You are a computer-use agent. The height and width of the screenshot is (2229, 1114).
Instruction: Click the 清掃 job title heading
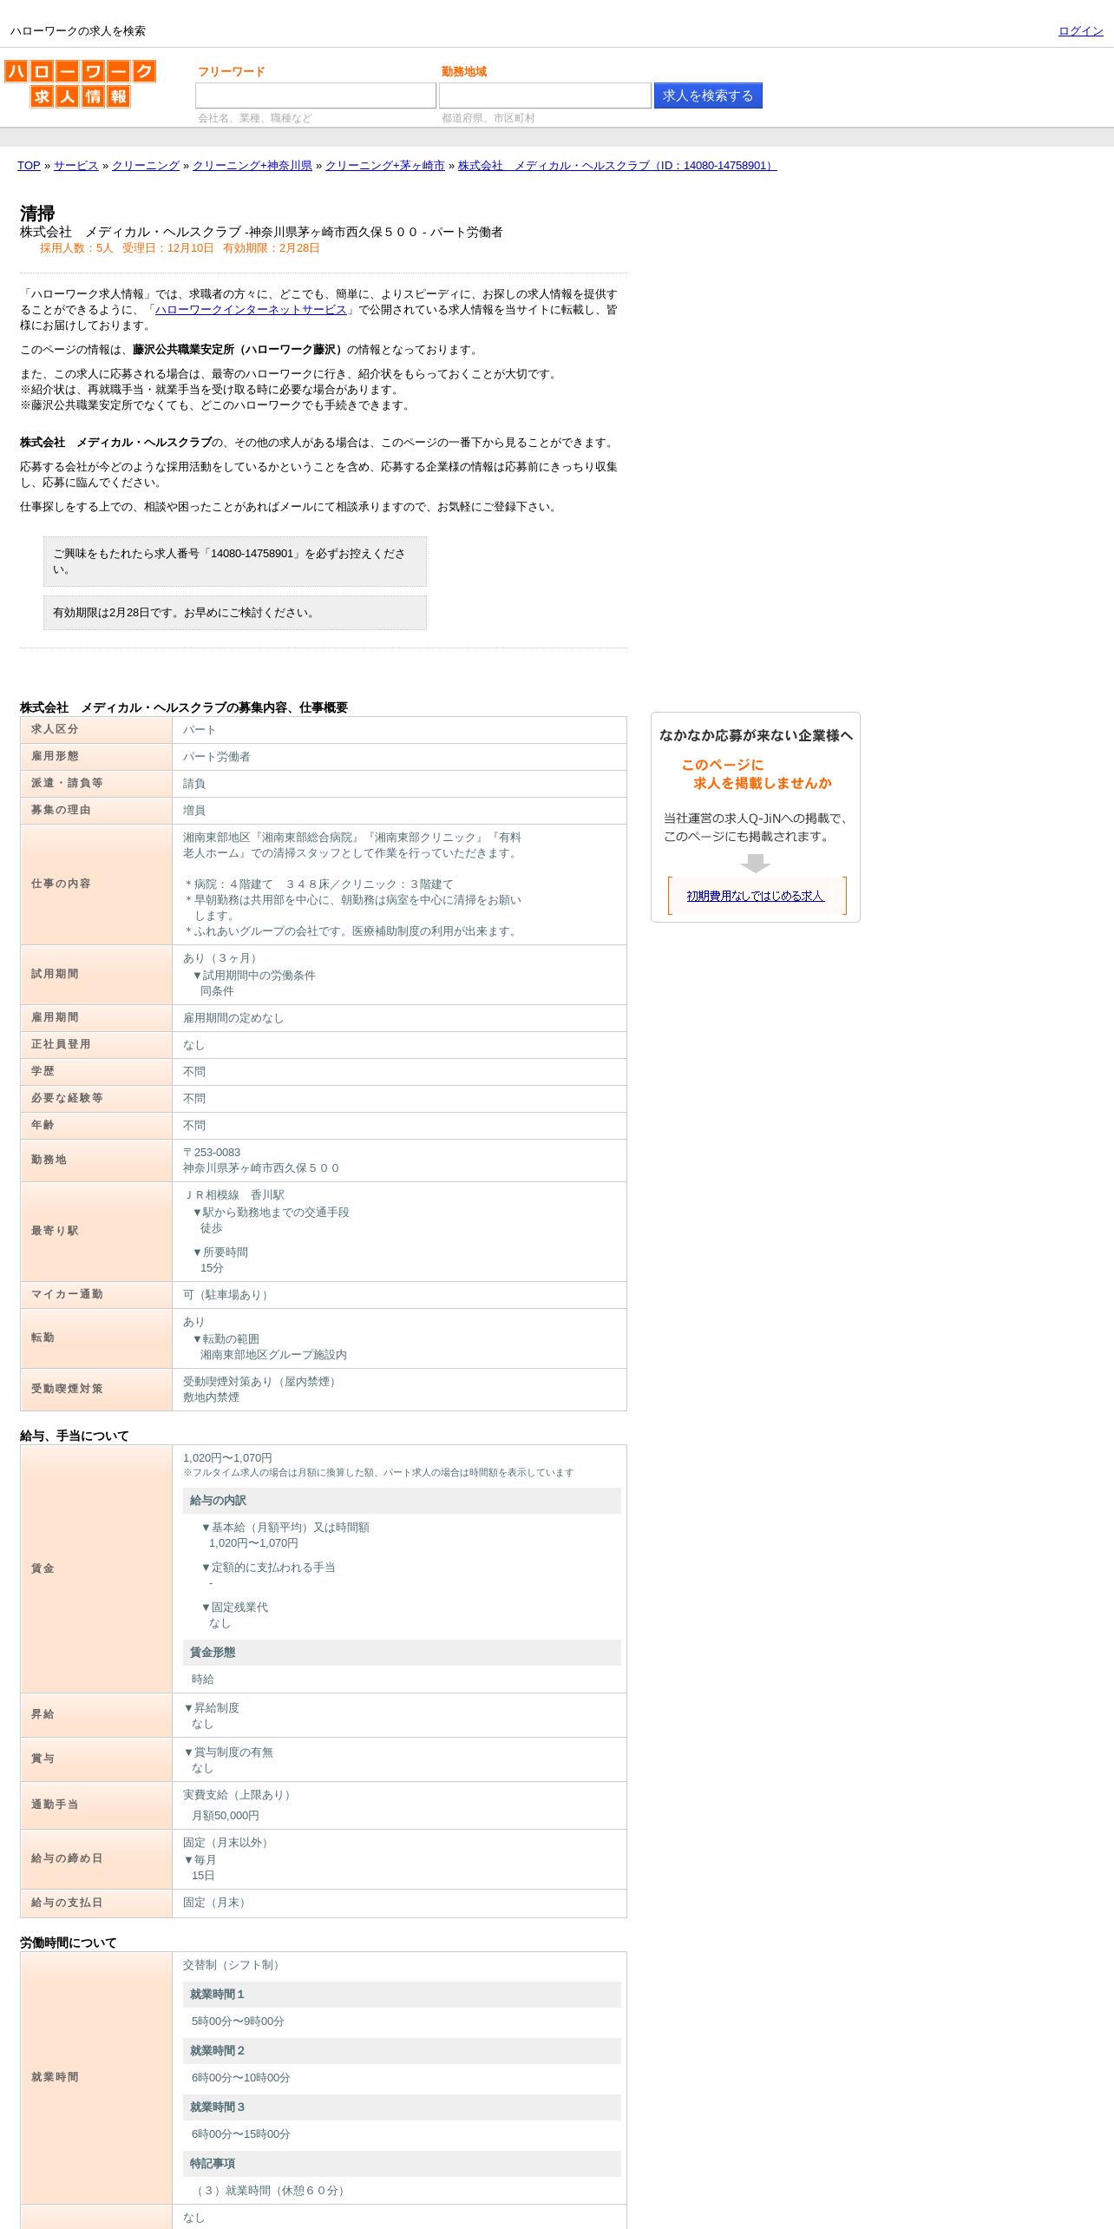click(37, 214)
